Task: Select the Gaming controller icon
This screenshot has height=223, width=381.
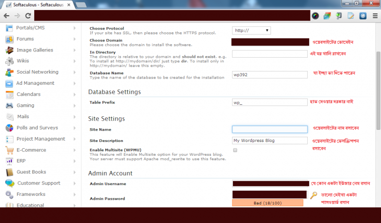Action: point(9,105)
